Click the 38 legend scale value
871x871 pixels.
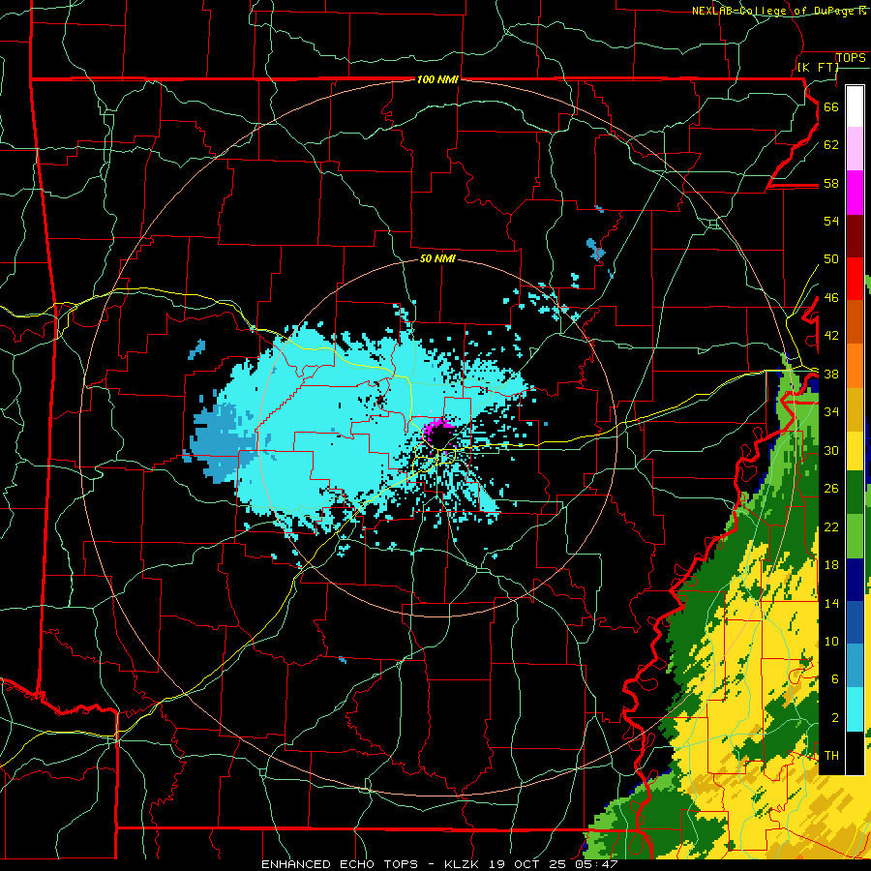point(831,374)
